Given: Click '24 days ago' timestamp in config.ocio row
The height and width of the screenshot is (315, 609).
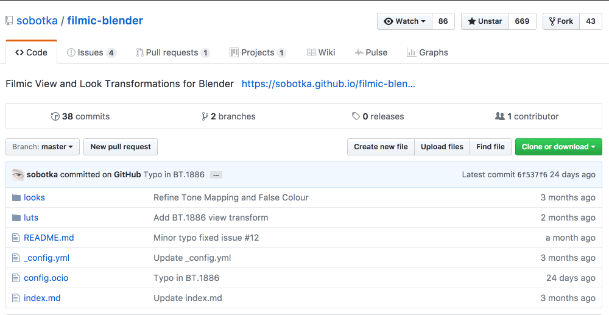Looking at the screenshot, I should [571, 278].
